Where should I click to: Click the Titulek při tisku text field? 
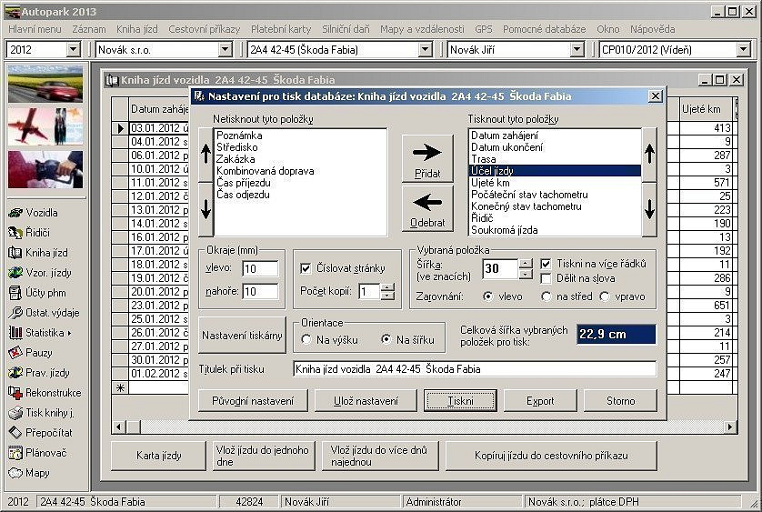(x=474, y=369)
